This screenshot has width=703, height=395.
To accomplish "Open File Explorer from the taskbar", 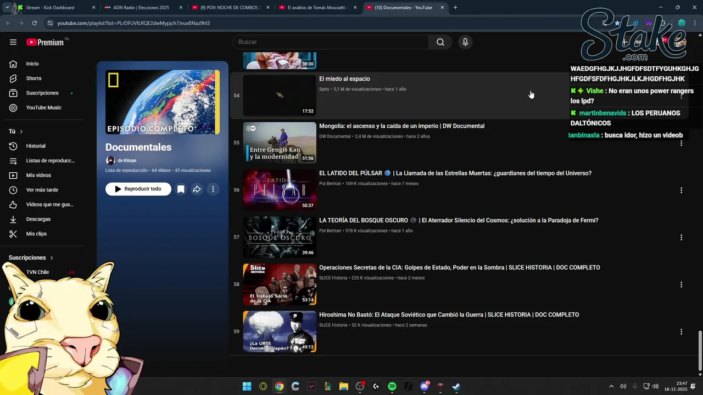I will click(344, 386).
